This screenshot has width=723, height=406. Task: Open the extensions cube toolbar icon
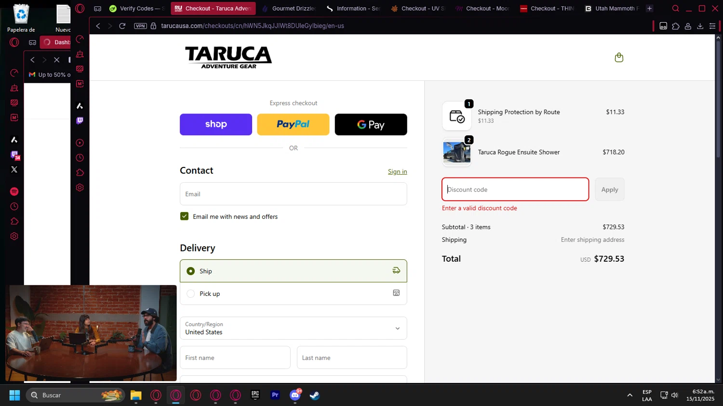point(676,26)
